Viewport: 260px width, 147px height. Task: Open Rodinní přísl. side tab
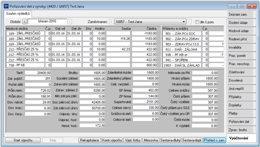pyautogui.click(x=241, y=39)
